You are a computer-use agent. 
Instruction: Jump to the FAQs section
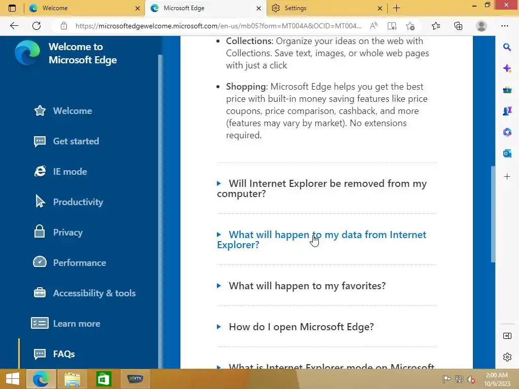click(x=54, y=354)
